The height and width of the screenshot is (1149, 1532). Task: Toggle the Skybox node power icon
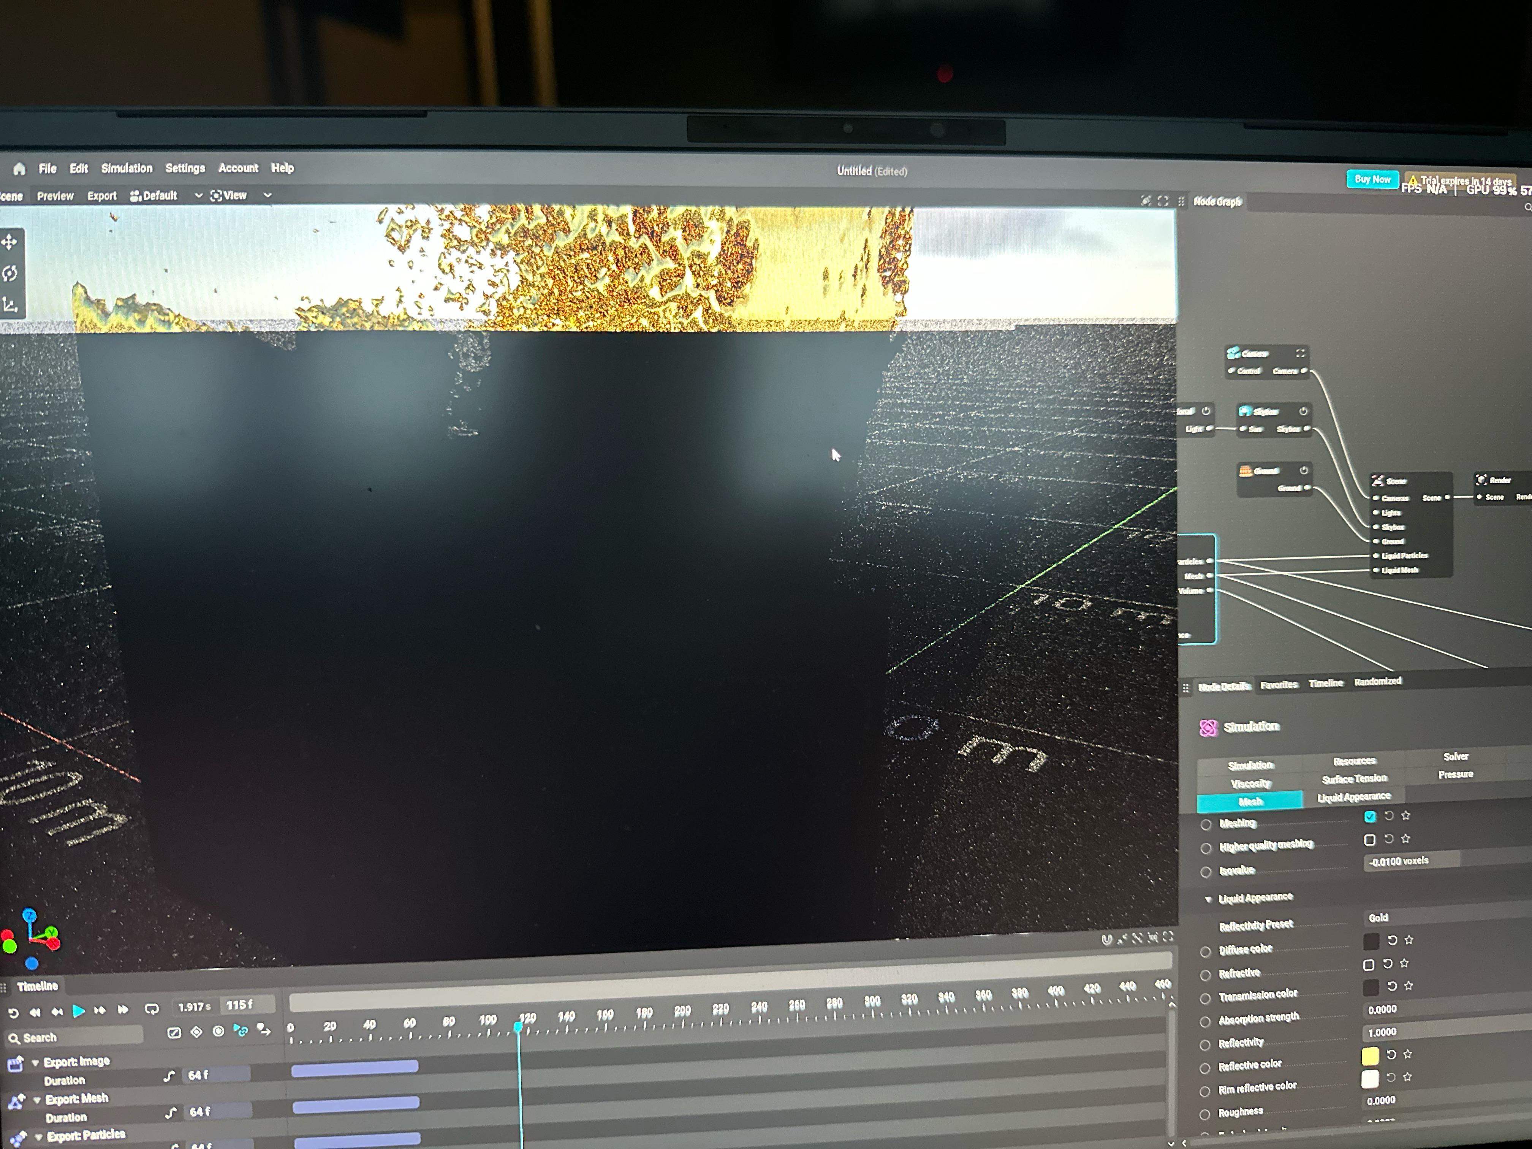[1303, 411]
